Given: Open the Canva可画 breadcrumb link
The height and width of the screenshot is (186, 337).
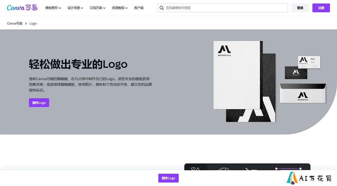Looking at the screenshot, I should (15, 24).
